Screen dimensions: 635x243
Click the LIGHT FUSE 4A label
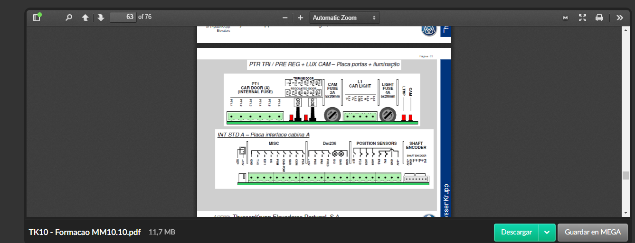388,90
